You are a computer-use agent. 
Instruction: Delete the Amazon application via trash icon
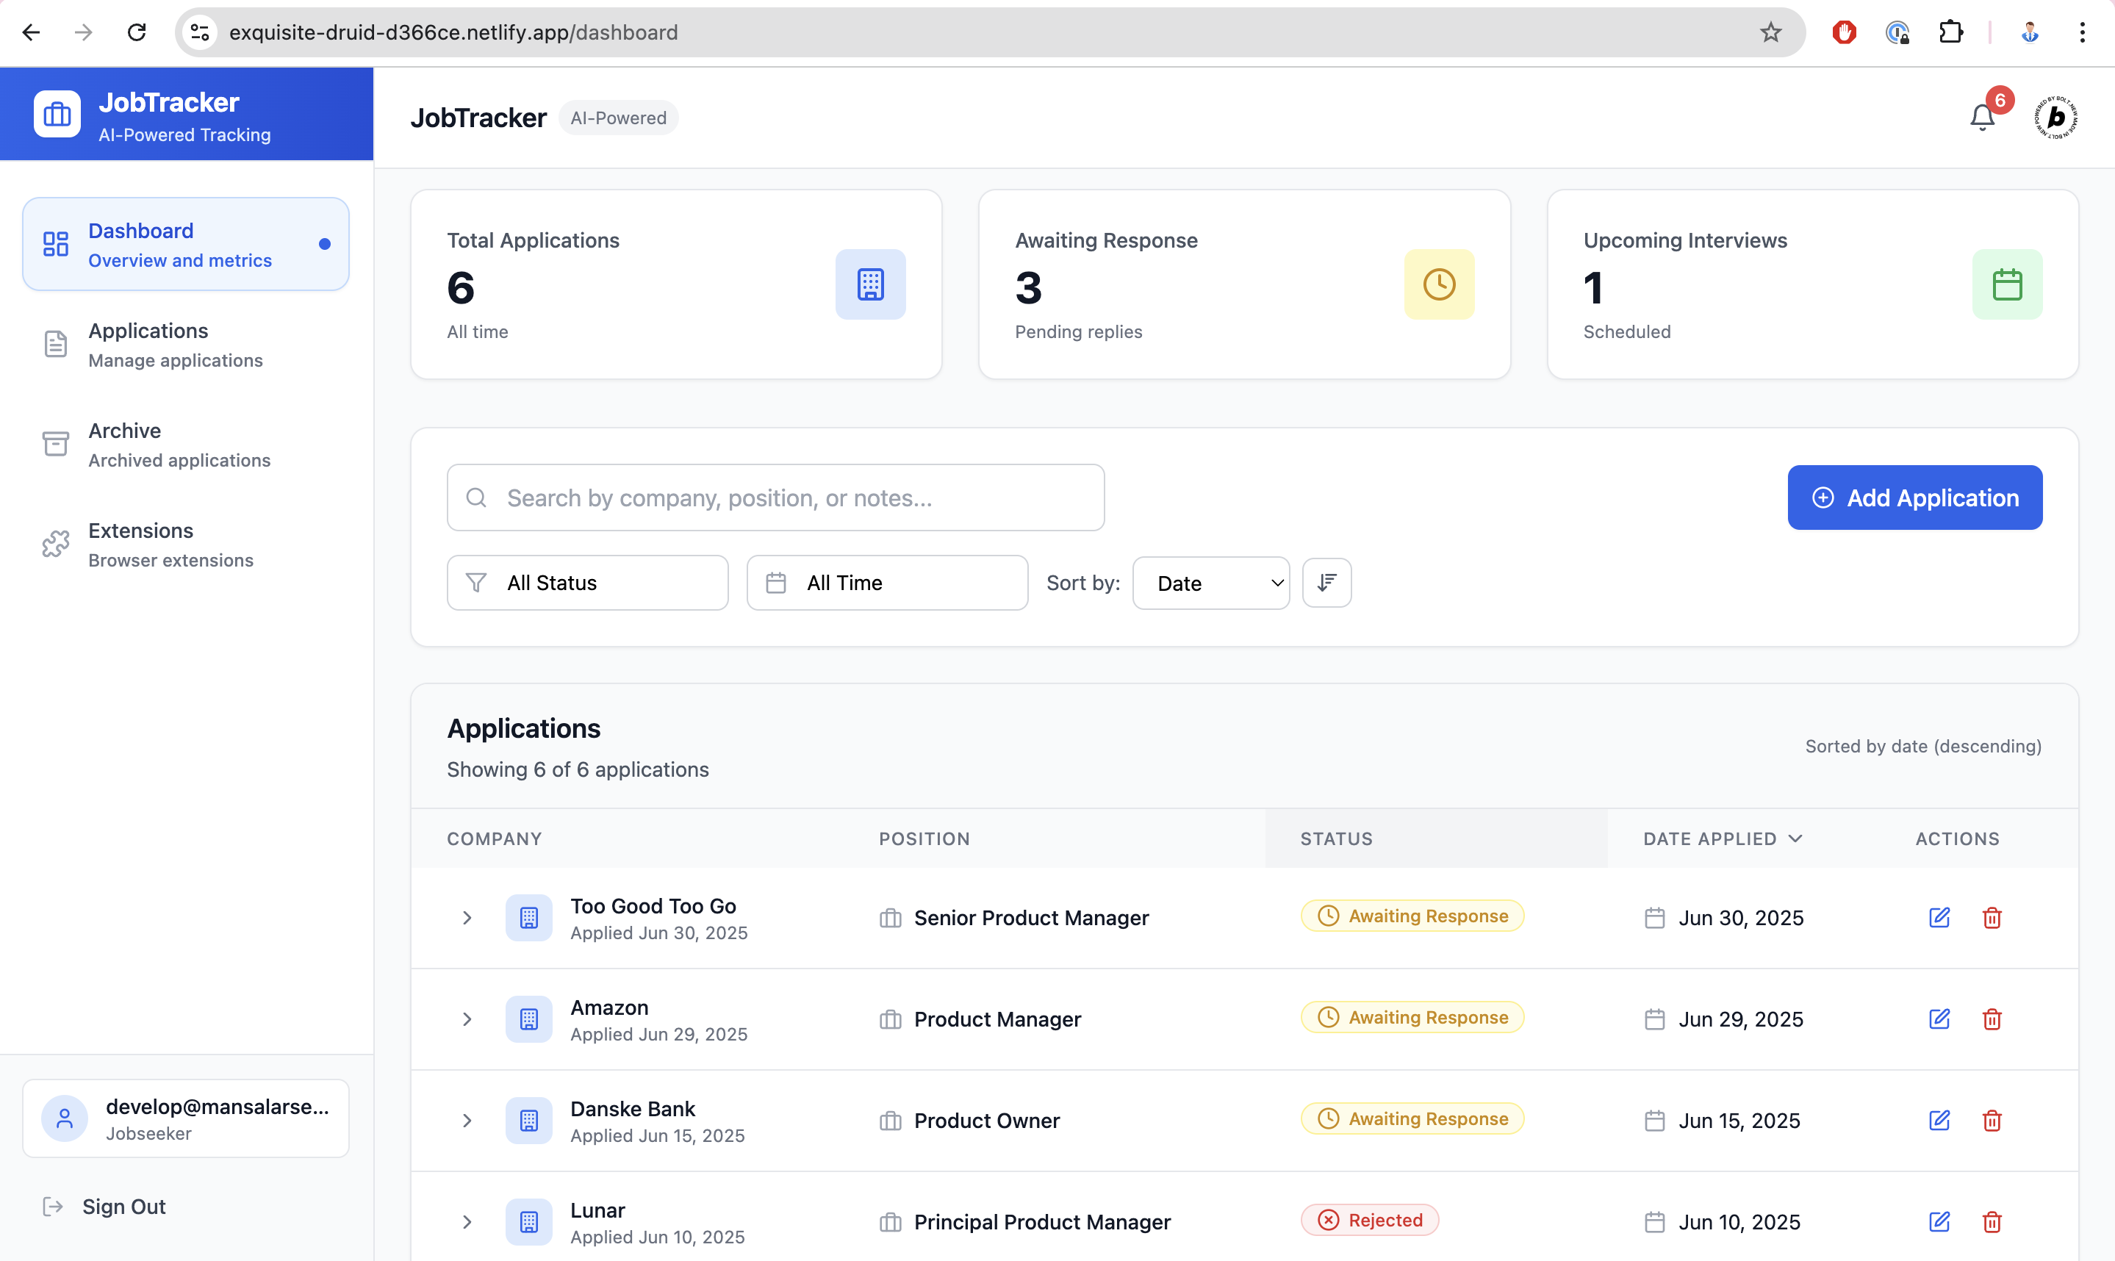(1992, 1018)
